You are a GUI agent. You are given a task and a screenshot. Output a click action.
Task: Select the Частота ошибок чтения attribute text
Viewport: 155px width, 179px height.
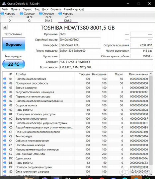pos(31,79)
